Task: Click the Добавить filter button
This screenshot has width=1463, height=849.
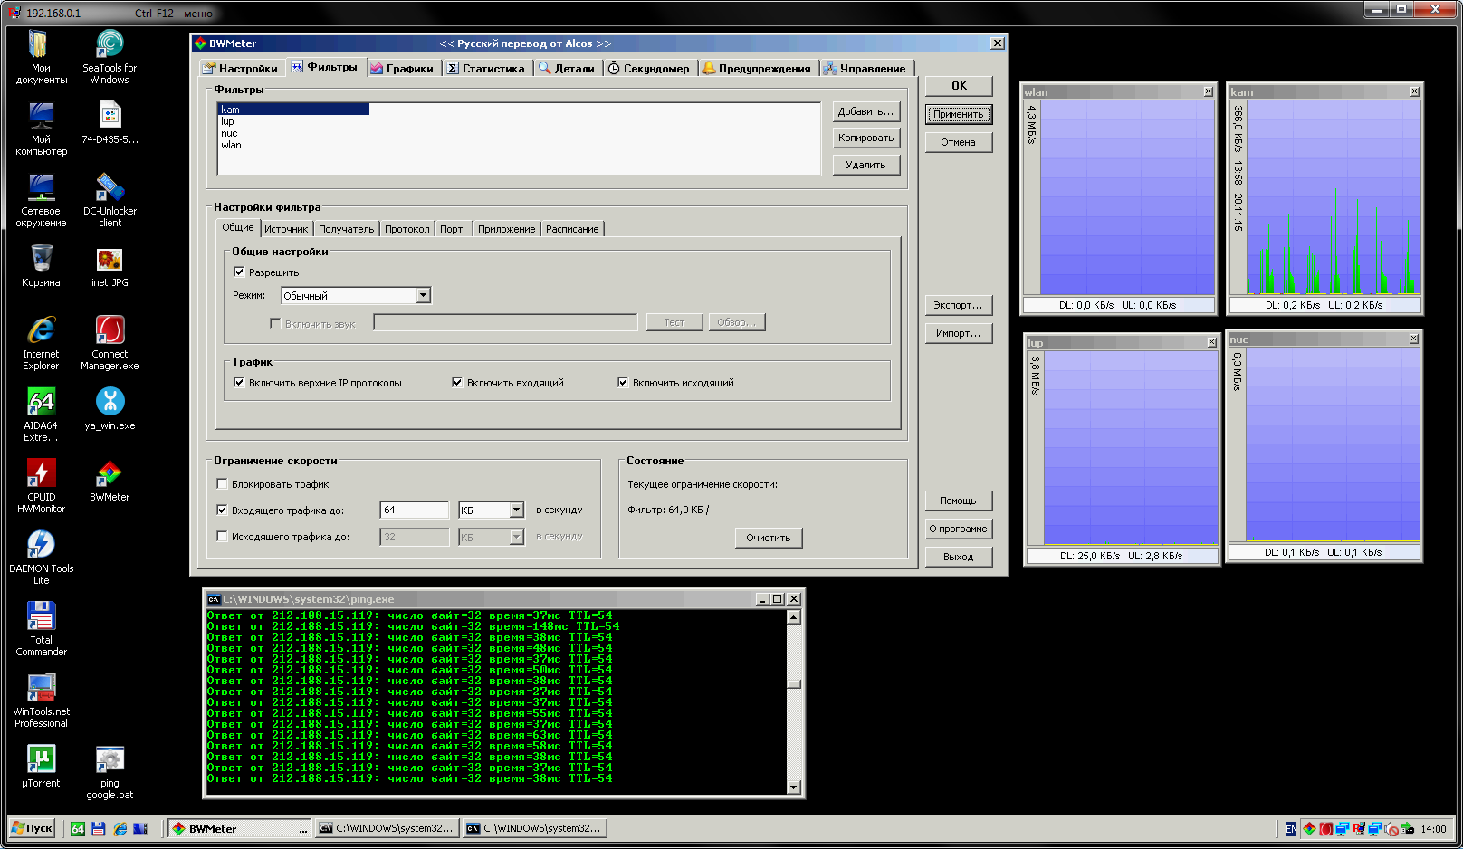Action: 865,111
